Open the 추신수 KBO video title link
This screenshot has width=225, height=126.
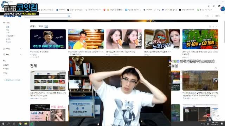(x=39, y=52)
